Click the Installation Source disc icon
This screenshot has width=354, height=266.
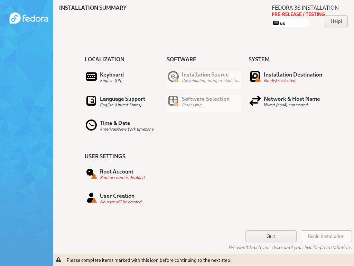click(x=173, y=77)
